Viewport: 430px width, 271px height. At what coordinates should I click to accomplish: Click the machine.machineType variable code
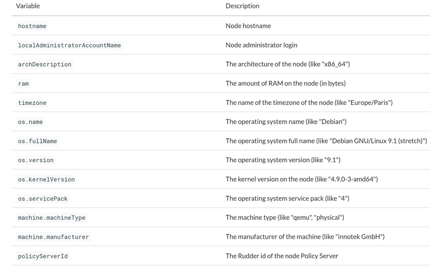(x=52, y=218)
